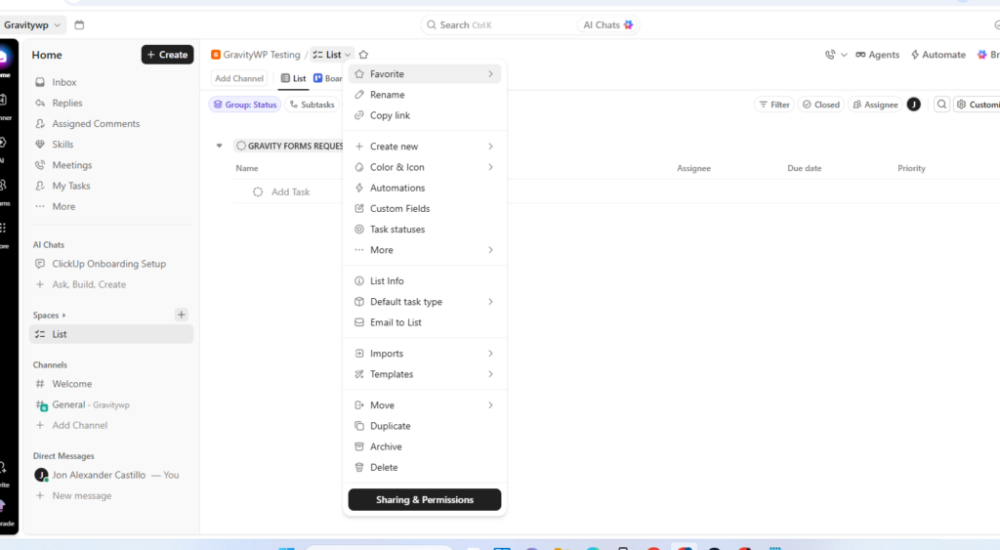Expand the Templates submenu arrow
The width and height of the screenshot is (1000, 550).
point(490,374)
